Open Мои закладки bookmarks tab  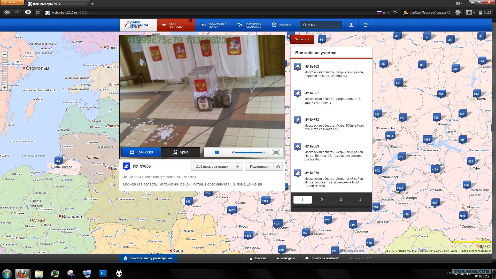point(176,25)
